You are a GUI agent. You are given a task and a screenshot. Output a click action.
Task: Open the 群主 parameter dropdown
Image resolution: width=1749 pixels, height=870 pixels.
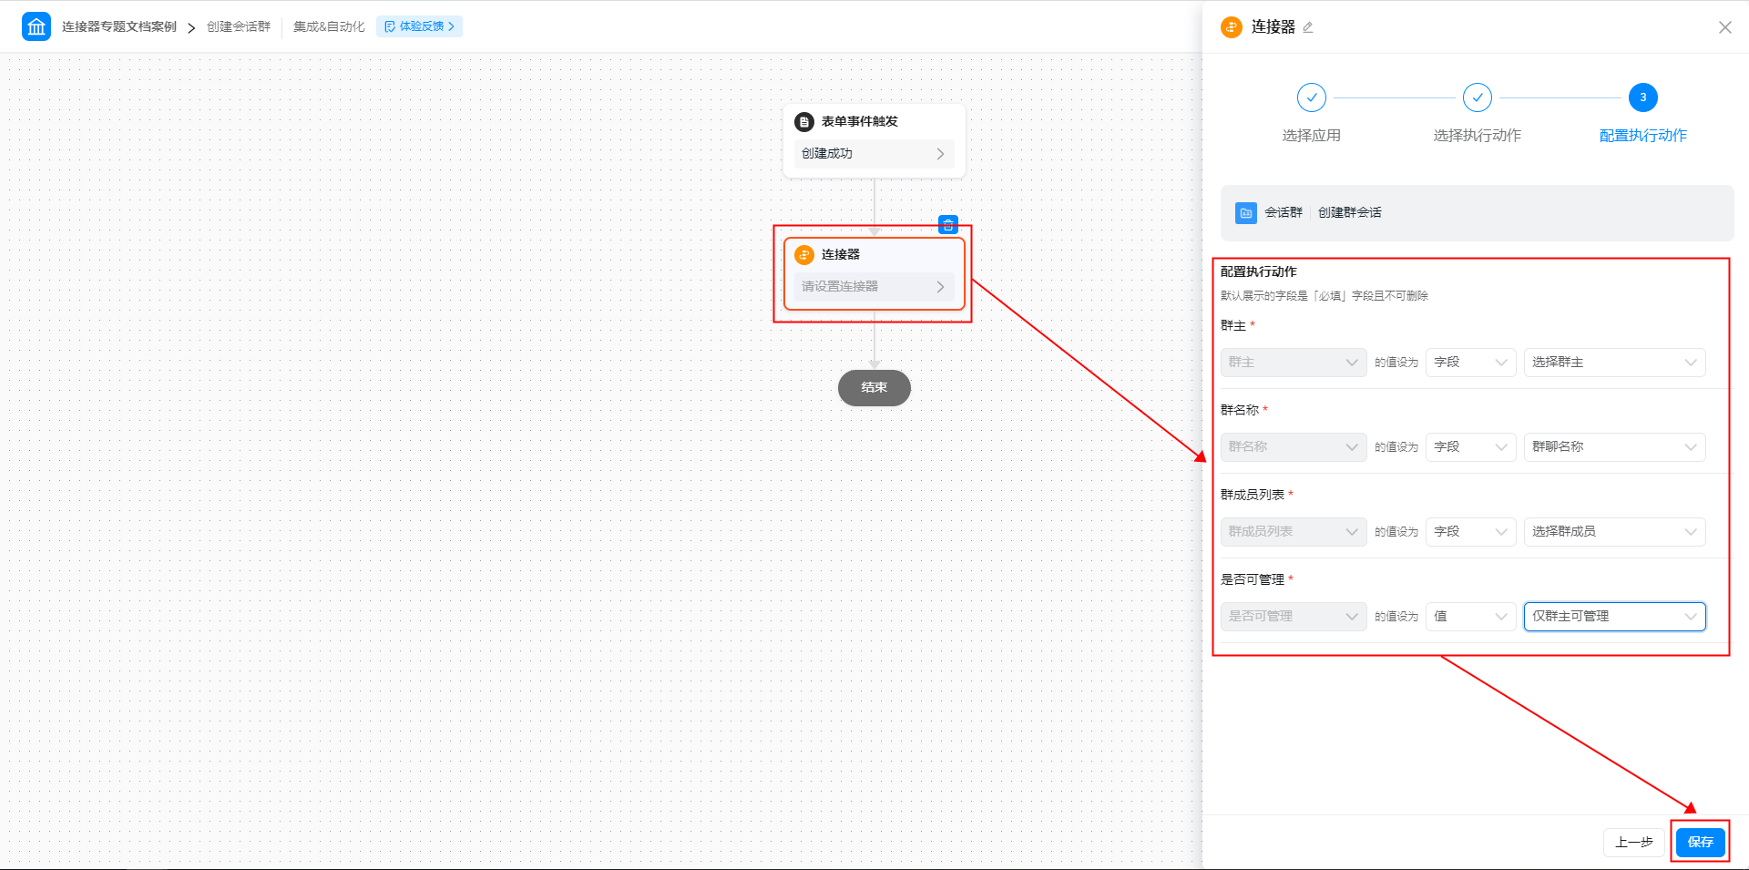(1294, 363)
